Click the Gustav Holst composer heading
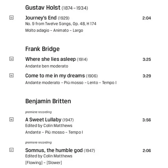 click(43, 7)
